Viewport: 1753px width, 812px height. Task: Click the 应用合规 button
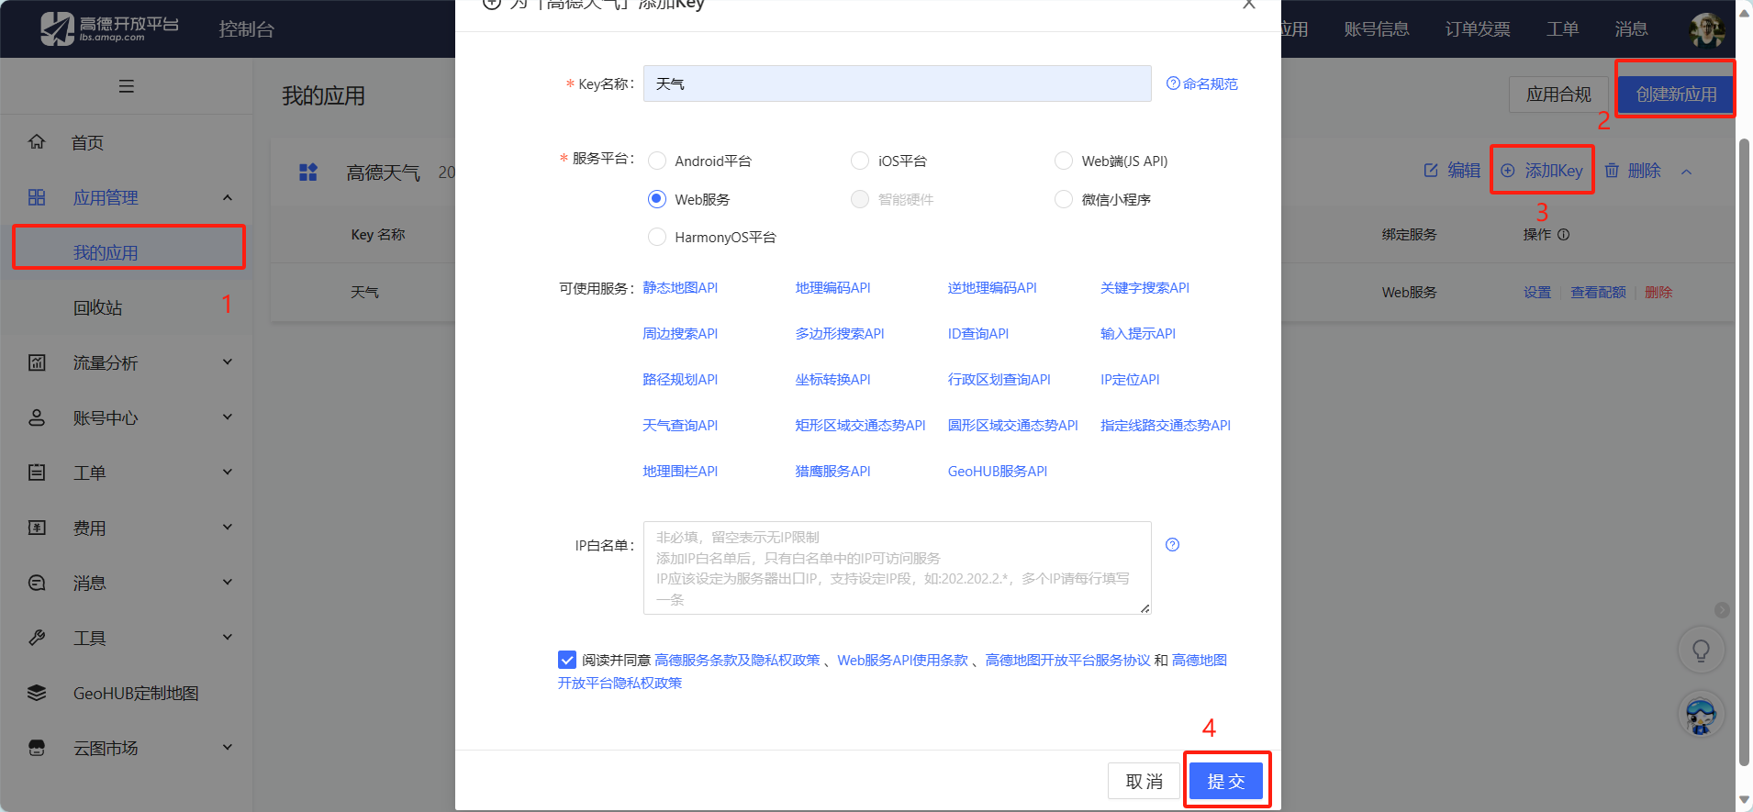1558,95
